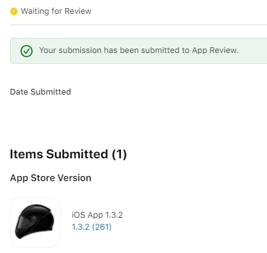Open the black helmet app icon
This screenshot has height=253, width=267.
tap(35, 222)
